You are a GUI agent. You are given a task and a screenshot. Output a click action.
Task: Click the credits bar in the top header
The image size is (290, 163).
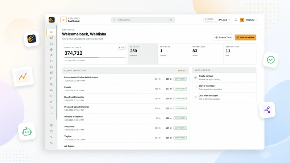pos(211,21)
